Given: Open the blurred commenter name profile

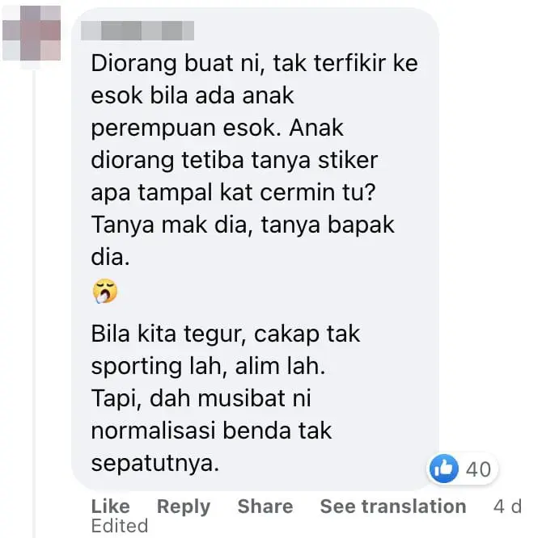Looking at the screenshot, I should [x=138, y=31].
